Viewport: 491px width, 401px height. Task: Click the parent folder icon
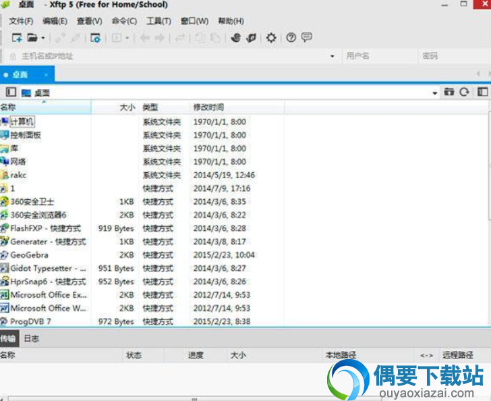click(449, 92)
